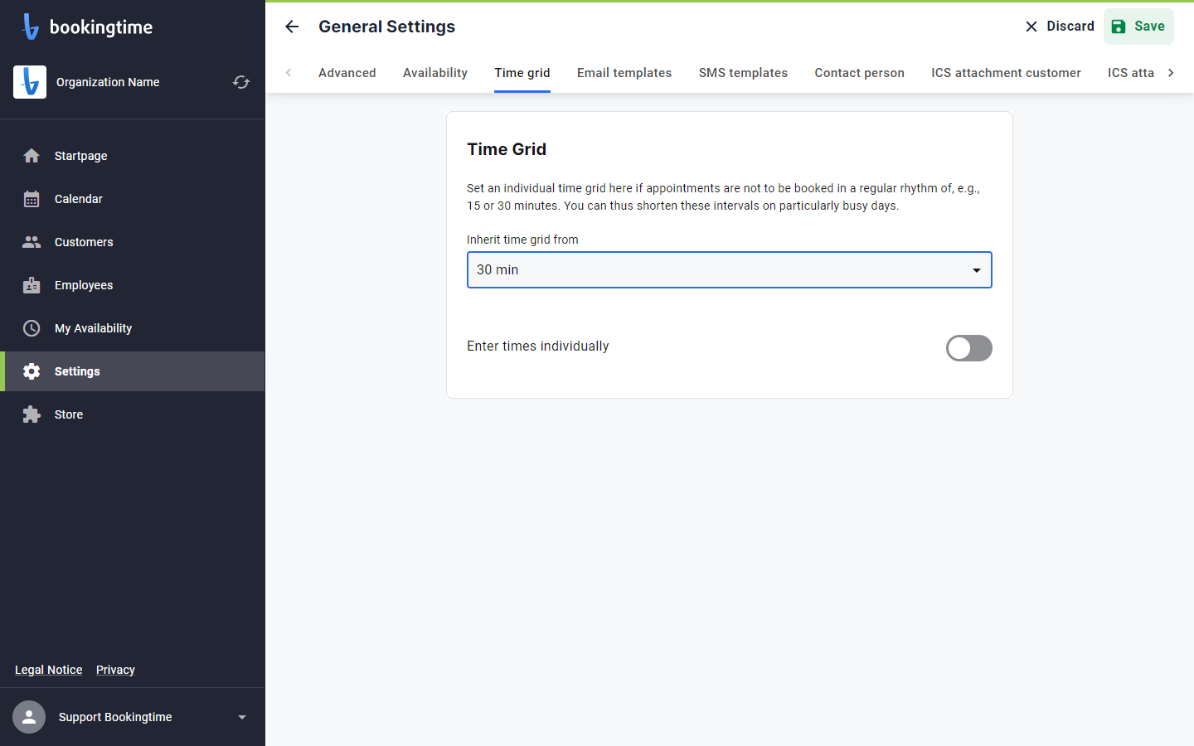Click the Organization Name label
The image size is (1194, 746).
[108, 82]
